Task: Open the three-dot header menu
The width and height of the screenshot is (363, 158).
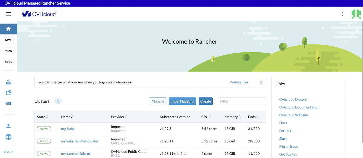Action: click(343, 14)
